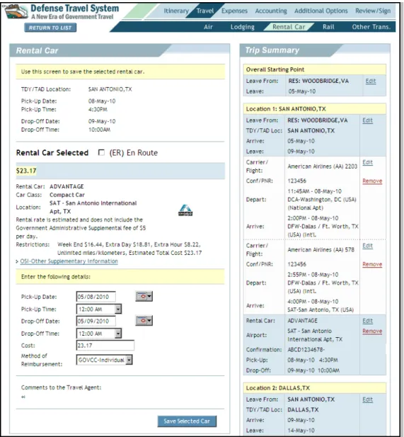Remove the Advantage rental car from Trip Summary
Screen dimensions: 404x437
point(372,331)
